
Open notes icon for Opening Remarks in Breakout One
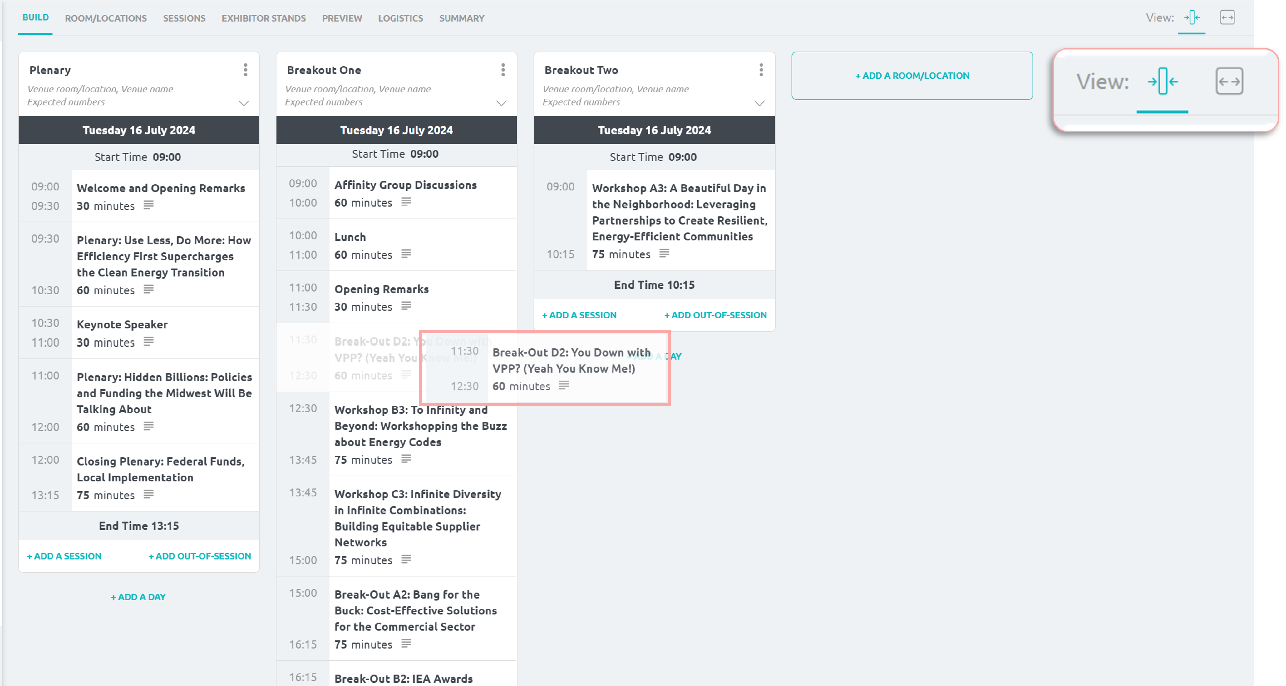(x=406, y=306)
